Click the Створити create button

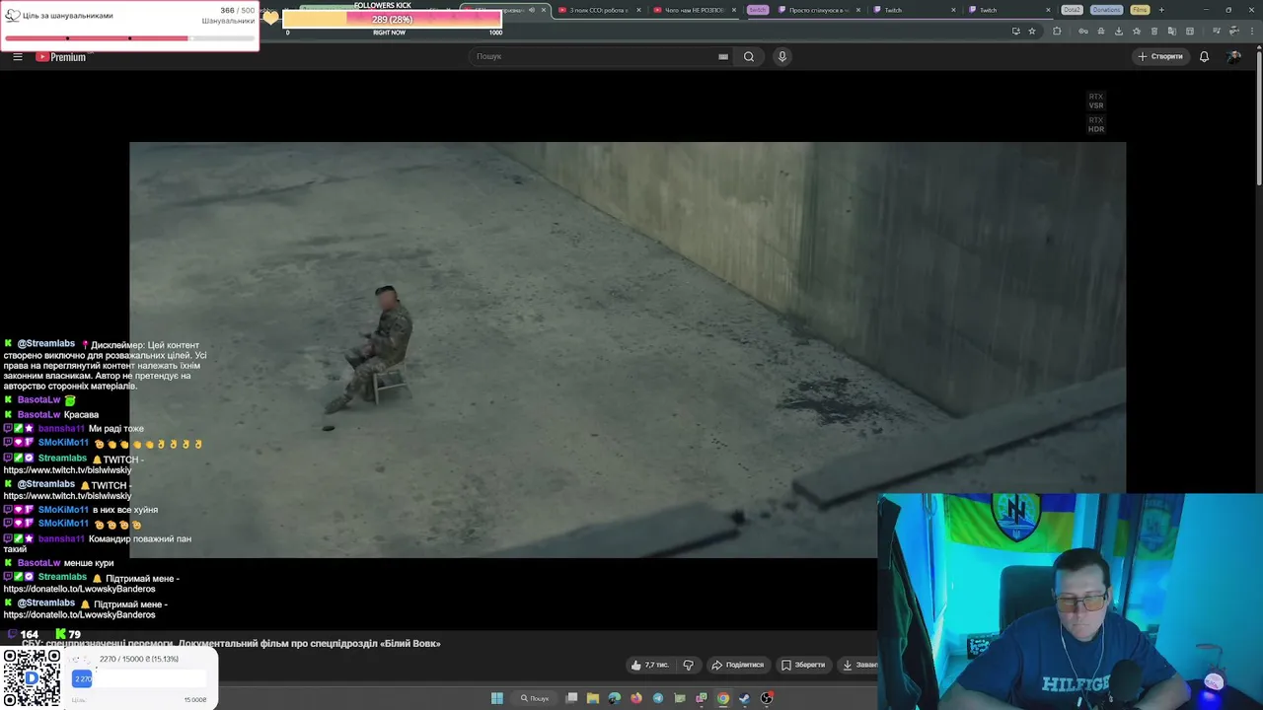tap(1159, 56)
